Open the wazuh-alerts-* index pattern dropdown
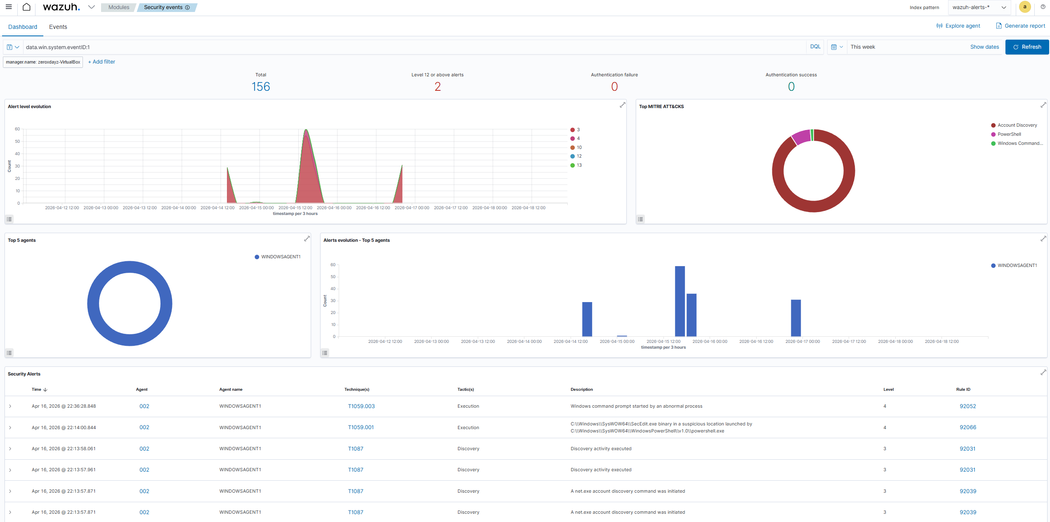Image resolution: width=1050 pixels, height=522 pixels. (x=979, y=7)
